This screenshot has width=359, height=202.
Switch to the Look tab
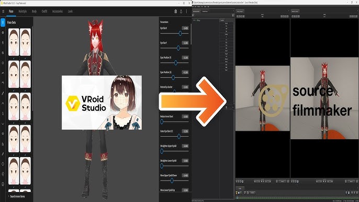click(70, 11)
